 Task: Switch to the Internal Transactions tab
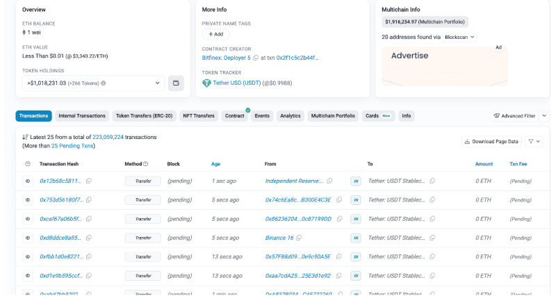pos(82,116)
